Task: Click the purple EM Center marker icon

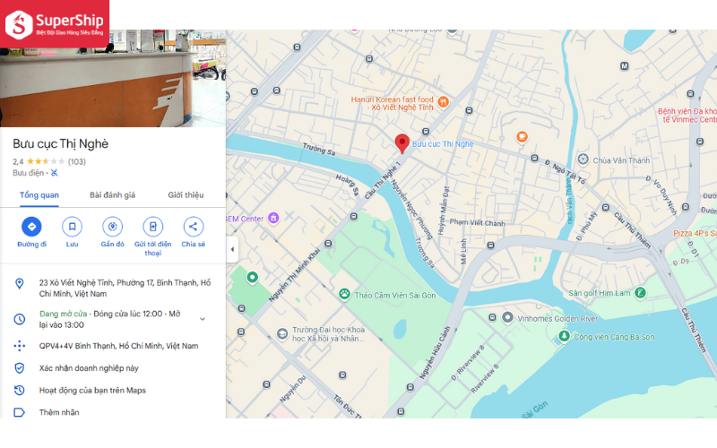Action: (273, 218)
